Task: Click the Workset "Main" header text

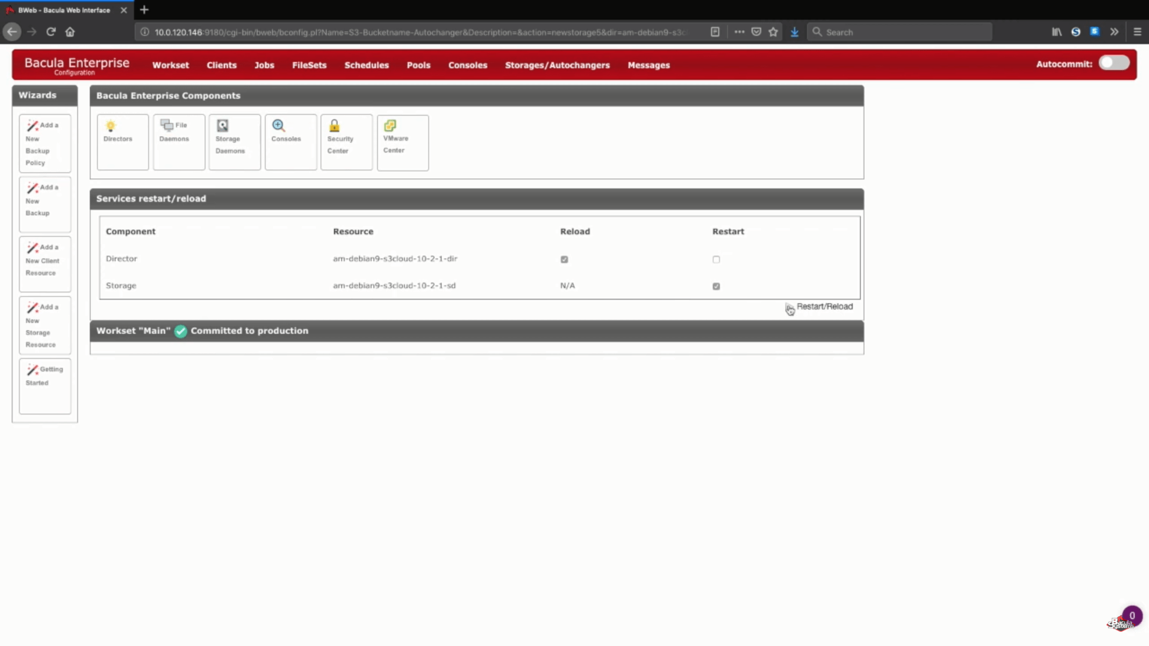Action: tap(133, 331)
